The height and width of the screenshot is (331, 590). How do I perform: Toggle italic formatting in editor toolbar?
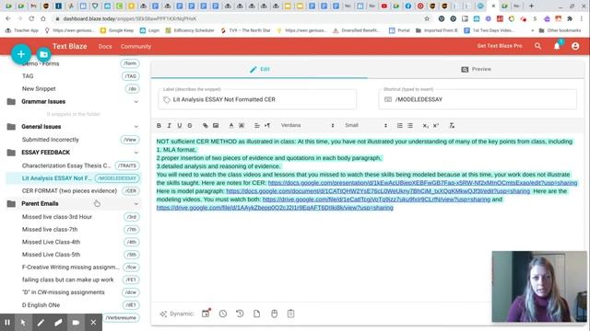(169, 125)
